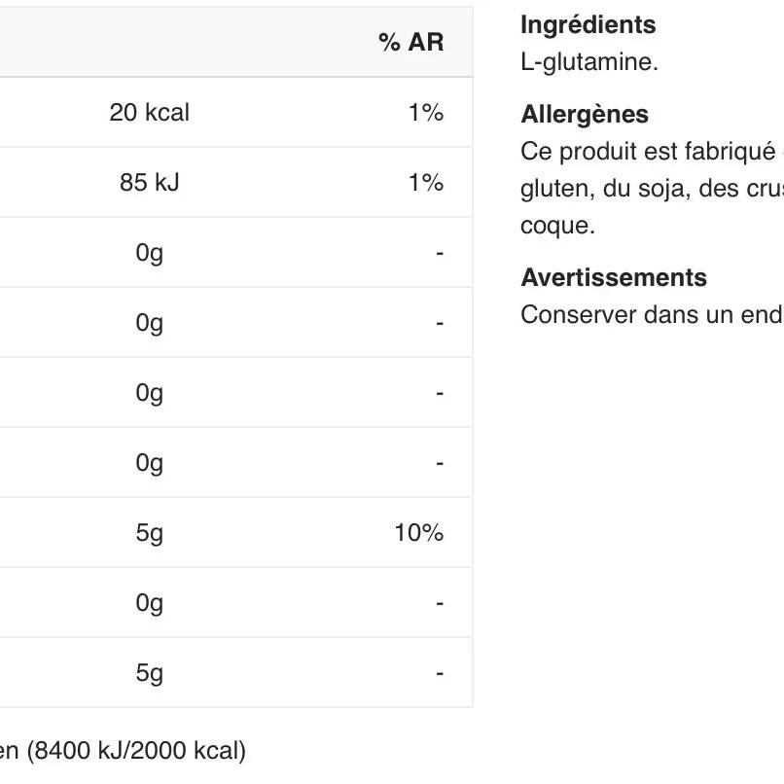Select the "L-glutamine." ingredient text
The image size is (784, 784).
click(x=589, y=62)
